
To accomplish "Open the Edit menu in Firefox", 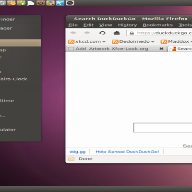I will (x=88, y=25).
